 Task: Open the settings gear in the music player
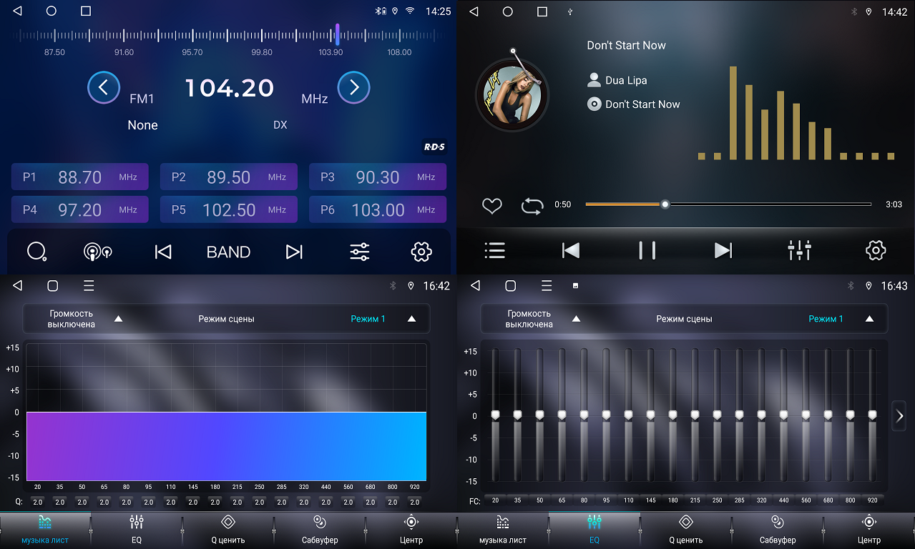click(x=876, y=250)
